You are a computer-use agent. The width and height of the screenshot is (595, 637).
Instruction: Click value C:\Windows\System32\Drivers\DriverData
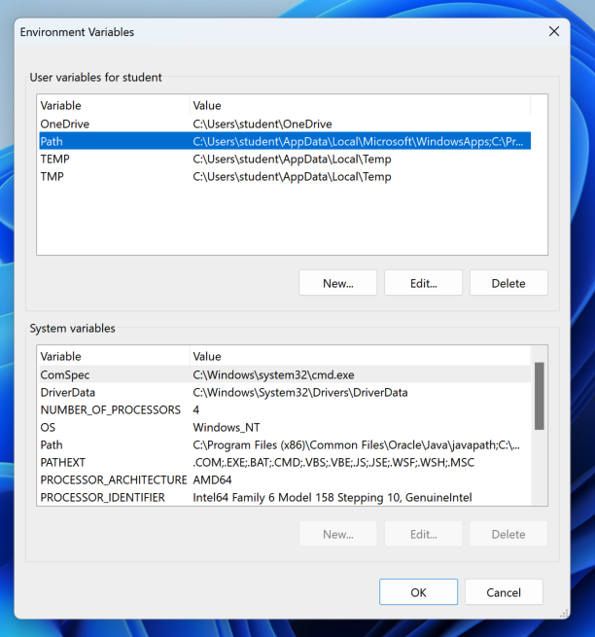click(300, 393)
